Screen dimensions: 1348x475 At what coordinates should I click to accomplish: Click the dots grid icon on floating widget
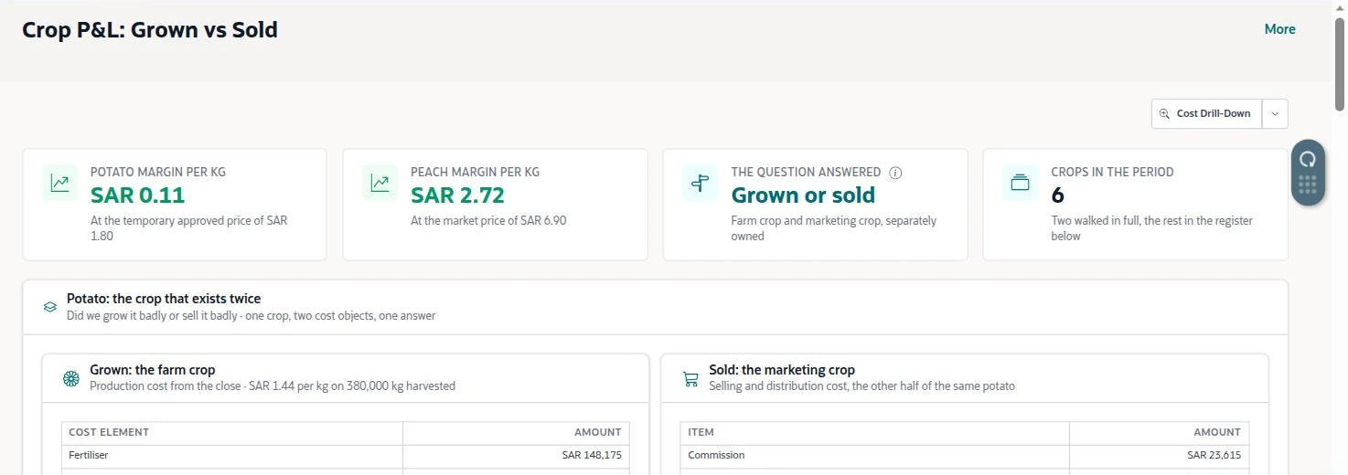(1308, 185)
